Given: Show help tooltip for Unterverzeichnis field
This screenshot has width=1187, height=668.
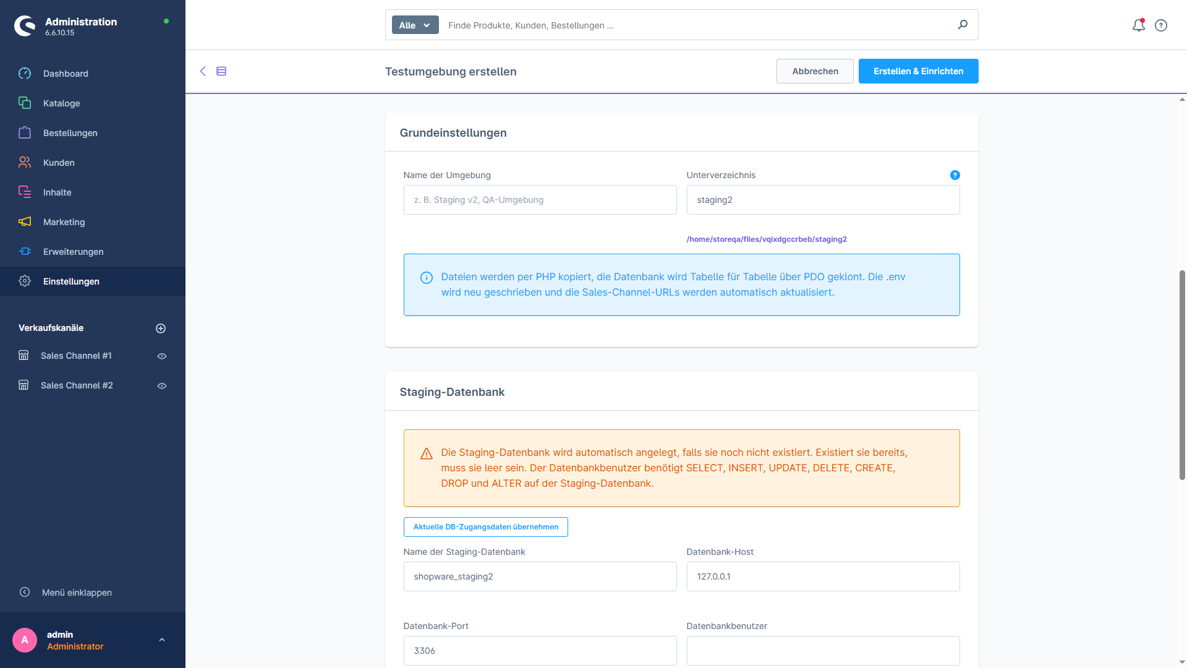Looking at the screenshot, I should pyautogui.click(x=955, y=175).
